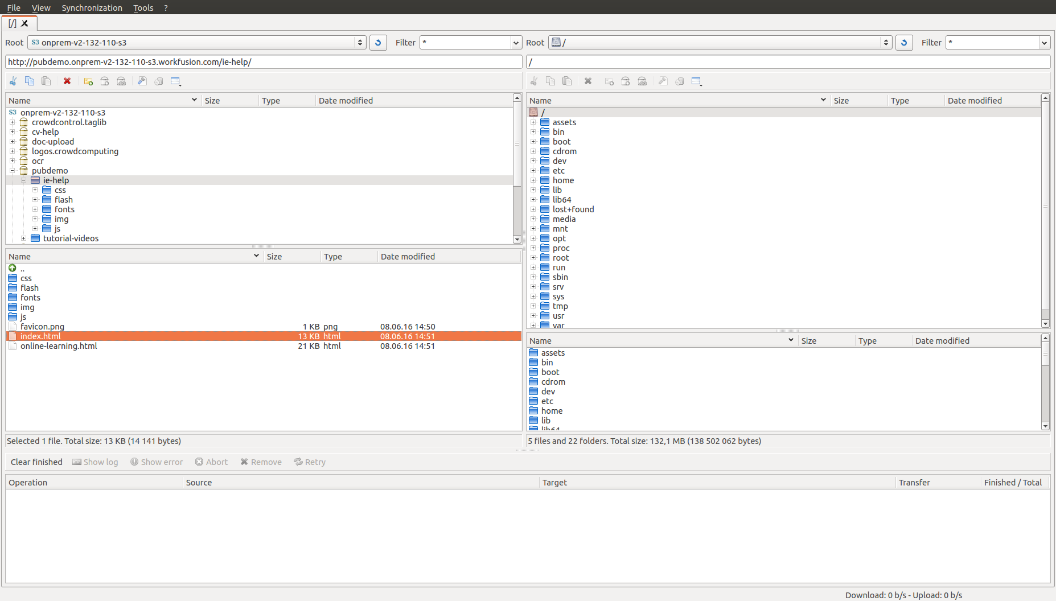Open file properties with the wrench icon in the S3 pane
1056x601 pixels.
[x=142, y=81]
